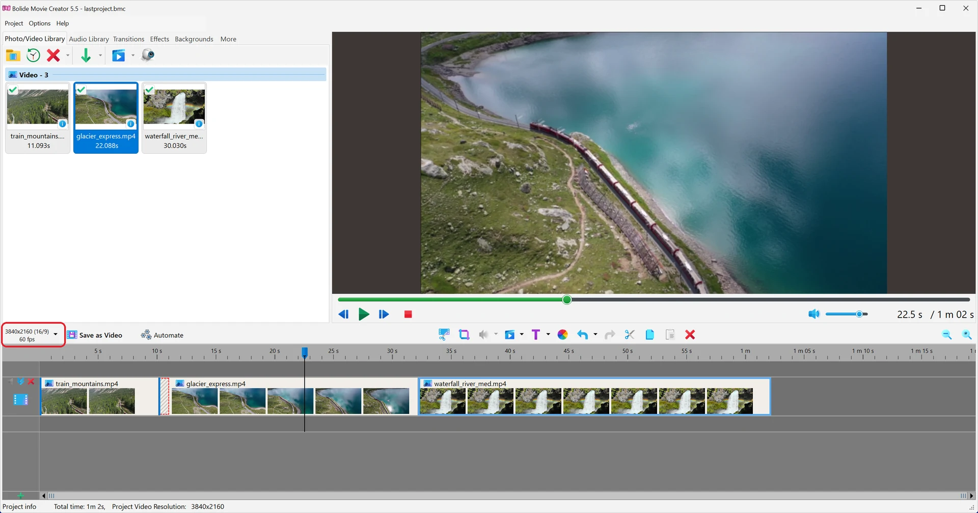Click the Cut scissors icon
978x513 pixels.
(x=630, y=334)
